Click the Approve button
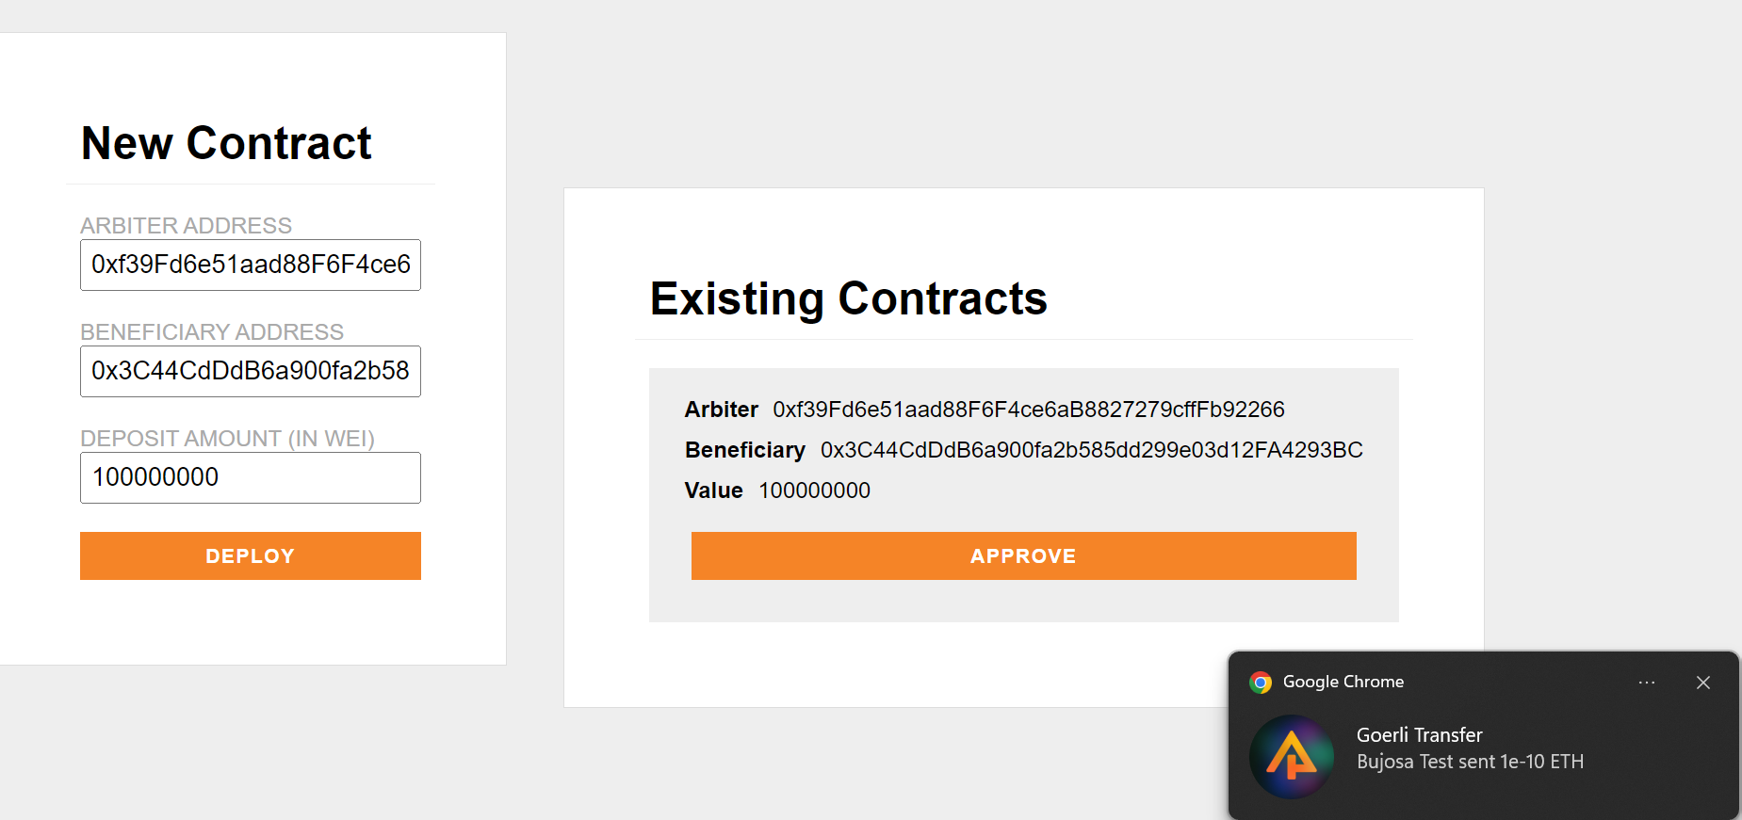1742x820 pixels. 1023,555
